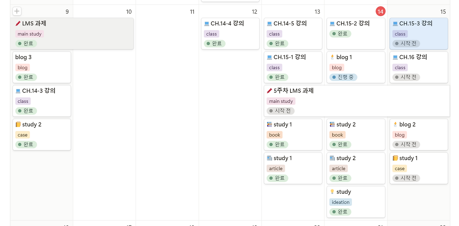
Task: Click the books icon on the book-tagged study 1
Action: click(x=269, y=124)
